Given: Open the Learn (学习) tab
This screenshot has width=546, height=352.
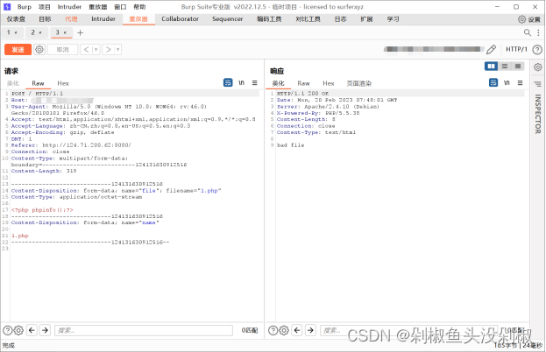Looking at the screenshot, I should 393,19.
